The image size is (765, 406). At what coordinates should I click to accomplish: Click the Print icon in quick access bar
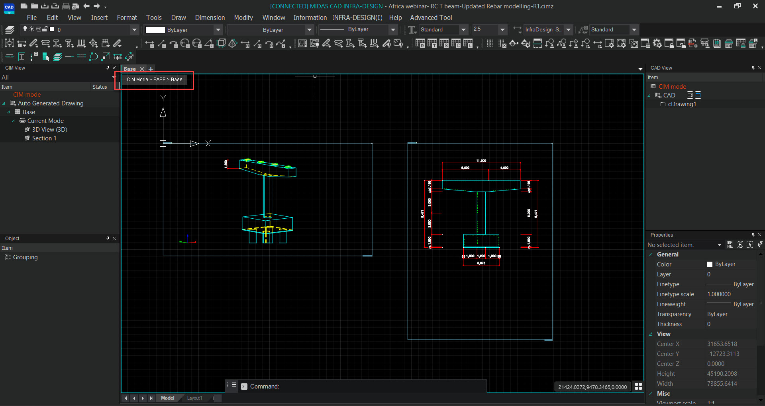coord(66,6)
